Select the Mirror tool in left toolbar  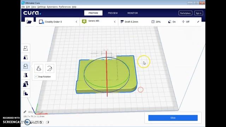25,75
